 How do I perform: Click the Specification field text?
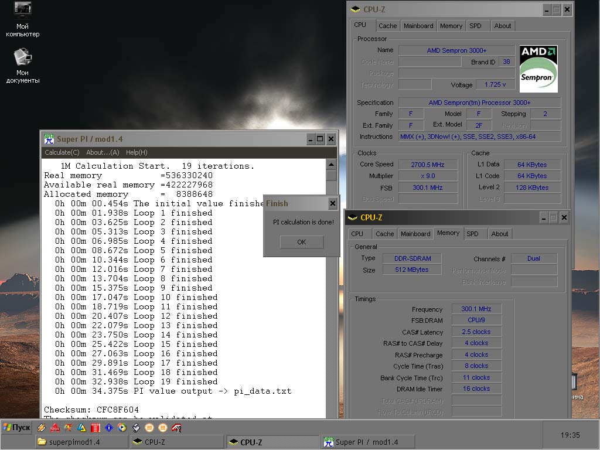[480, 103]
